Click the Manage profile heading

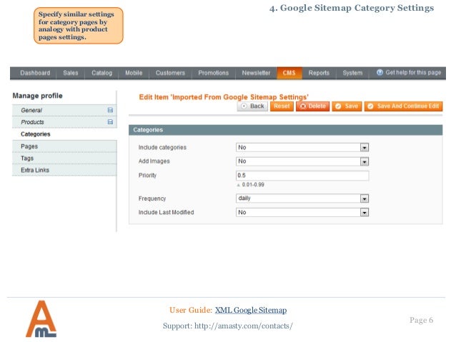click(x=37, y=96)
